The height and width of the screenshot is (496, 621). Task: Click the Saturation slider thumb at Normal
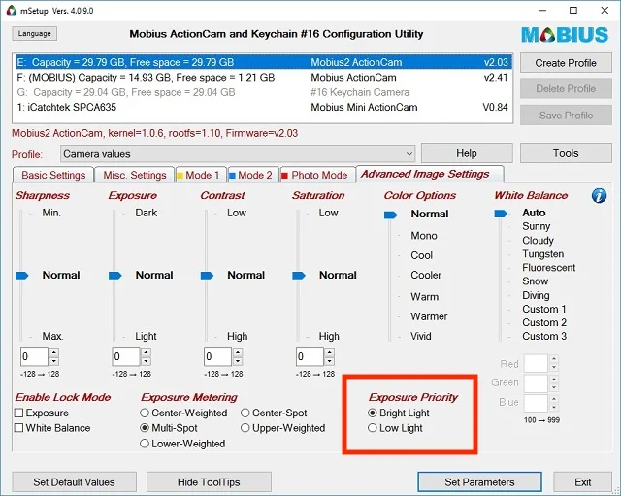pos(299,276)
